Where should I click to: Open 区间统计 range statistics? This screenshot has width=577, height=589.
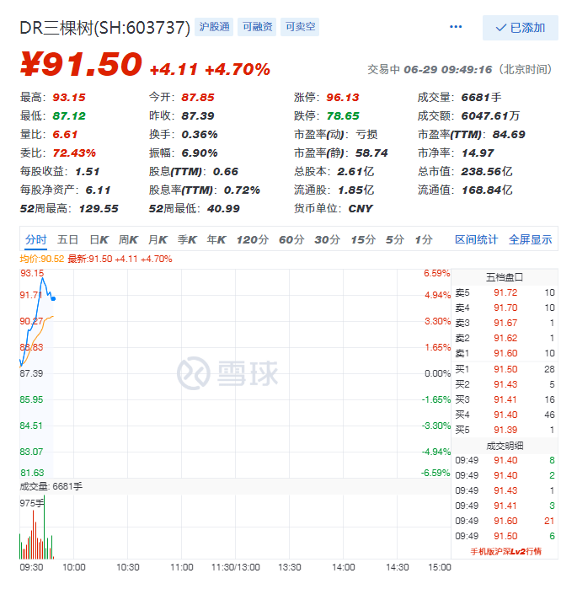coord(476,240)
